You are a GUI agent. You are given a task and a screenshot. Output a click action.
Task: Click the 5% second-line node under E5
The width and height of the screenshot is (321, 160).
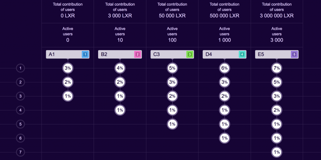276,82
